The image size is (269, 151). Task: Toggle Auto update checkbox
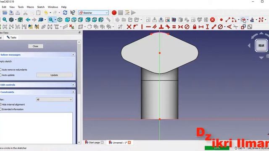(x=0, y=75)
